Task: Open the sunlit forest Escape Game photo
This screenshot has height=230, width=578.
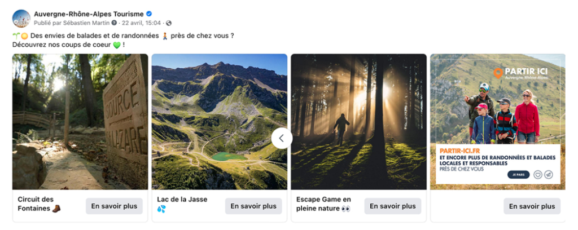Action: [x=358, y=122]
